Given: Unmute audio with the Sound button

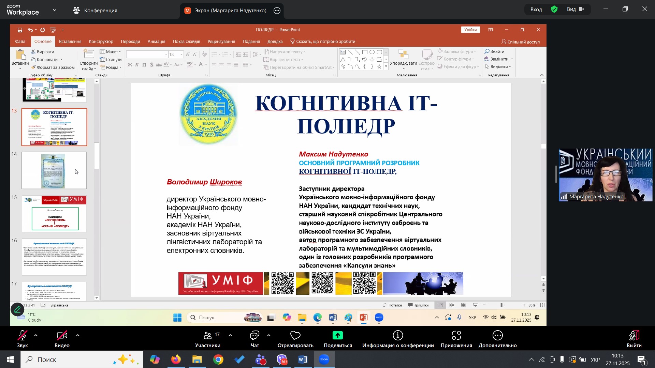Looking at the screenshot, I should pos(23,336).
